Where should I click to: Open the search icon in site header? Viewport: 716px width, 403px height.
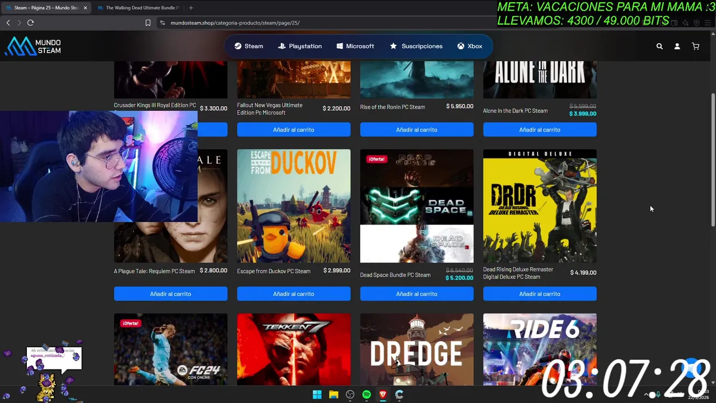pyautogui.click(x=660, y=46)
